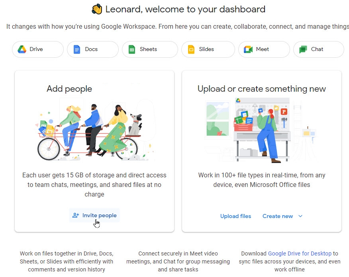Select the Drive shortcut pill
The width and height of the screenshot is (349, 277).
[x=37, y=49]
